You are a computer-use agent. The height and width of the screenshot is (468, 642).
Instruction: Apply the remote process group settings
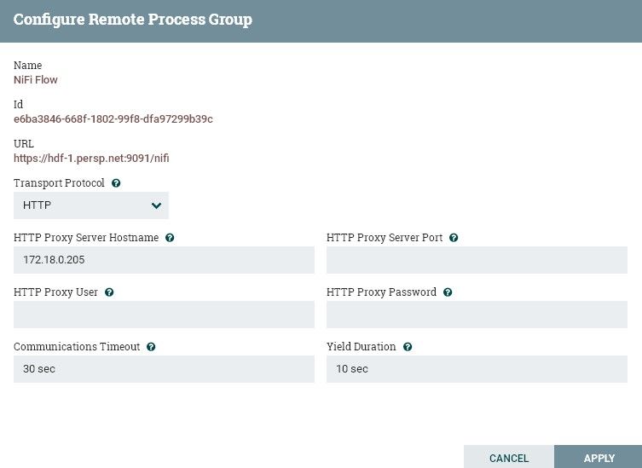[599, 458]
